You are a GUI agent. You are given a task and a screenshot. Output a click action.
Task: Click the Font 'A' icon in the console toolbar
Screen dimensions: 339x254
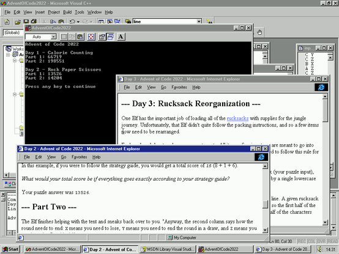tap(121, 37)
